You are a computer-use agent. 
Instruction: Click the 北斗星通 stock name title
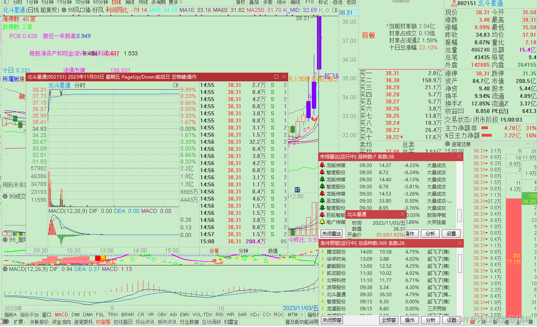click(490, 3)
